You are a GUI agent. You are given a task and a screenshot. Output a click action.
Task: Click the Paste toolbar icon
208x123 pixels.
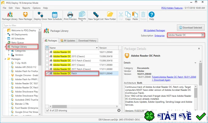tap(135, 16)
